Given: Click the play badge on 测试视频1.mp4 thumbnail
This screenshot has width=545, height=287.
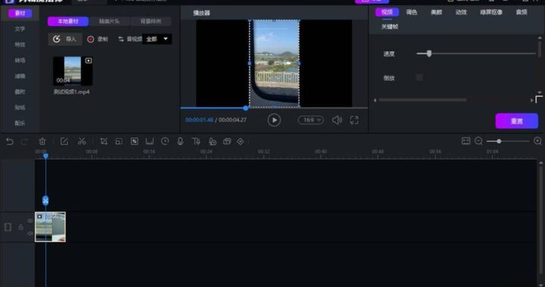Looking at the screenshot, I should coord(89,60).
